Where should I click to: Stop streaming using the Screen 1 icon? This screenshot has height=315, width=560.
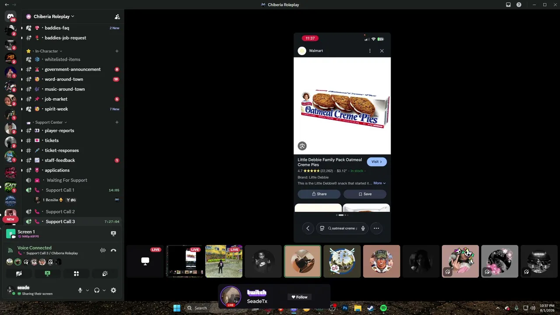[x=113, y=234]
